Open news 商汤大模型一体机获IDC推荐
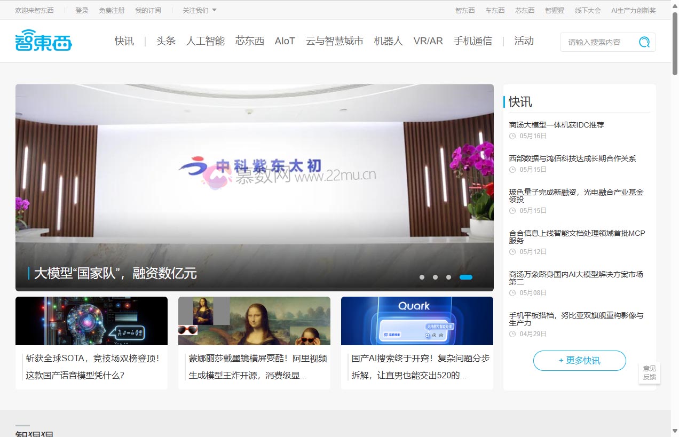This screenshot has height=437, width=679. (x=556, y=125)
